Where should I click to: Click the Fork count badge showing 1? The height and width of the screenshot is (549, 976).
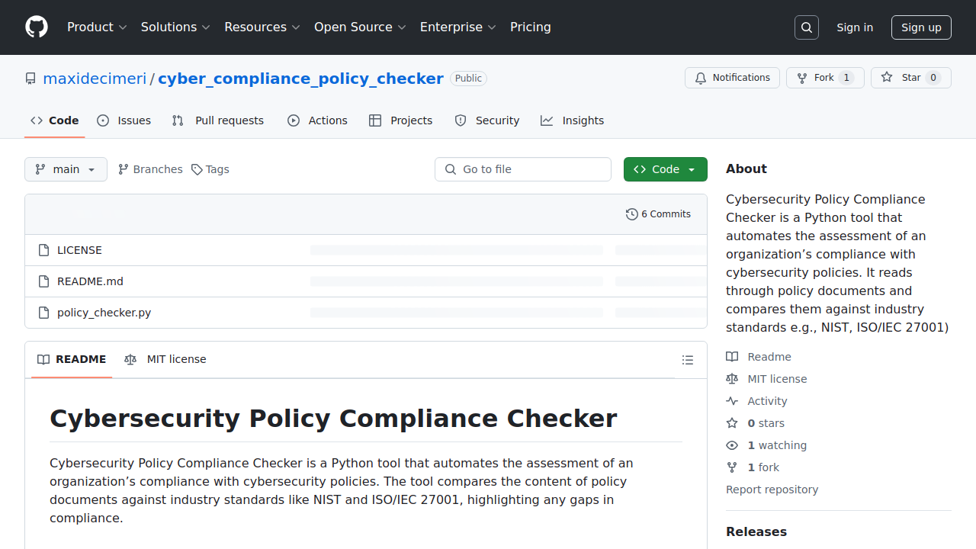[x=846, y=78]
